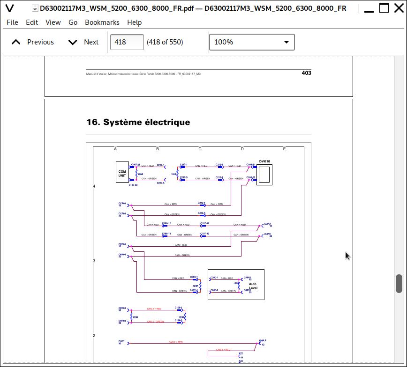Minimize the PDF viewer window
Screen dimensions: 407x367
coord(367,8)
